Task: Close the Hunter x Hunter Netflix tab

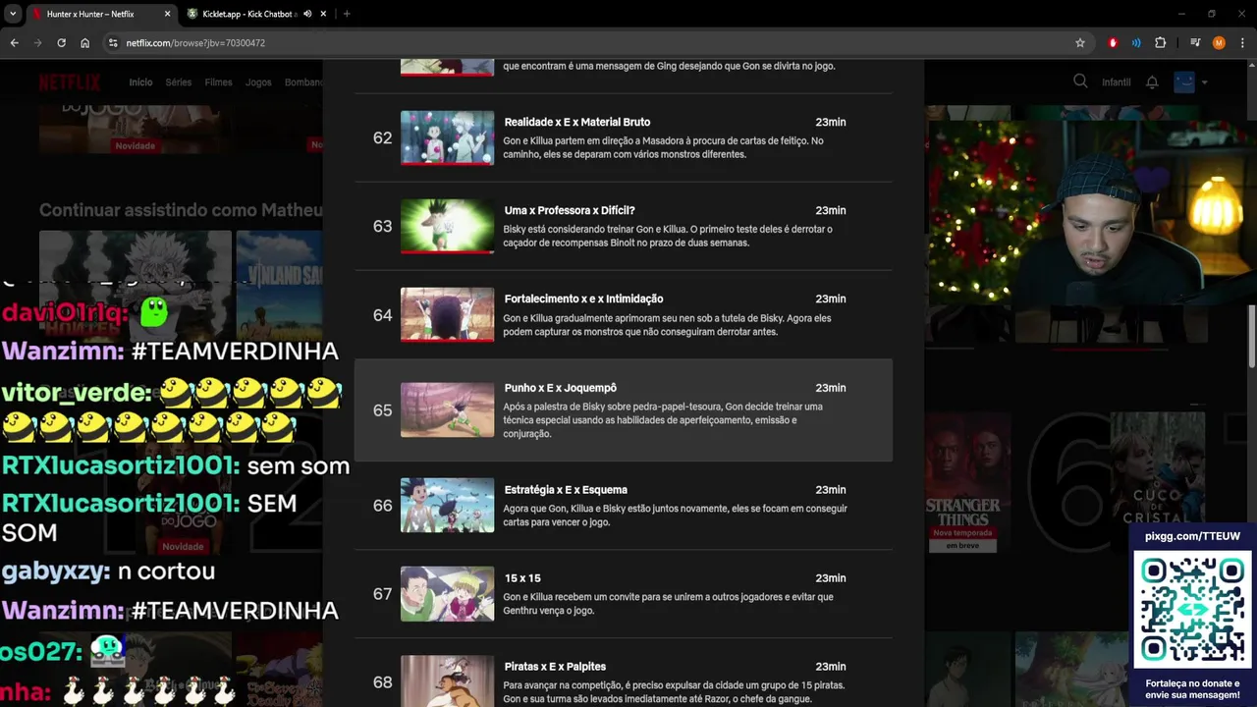Action: click(167, 14)
